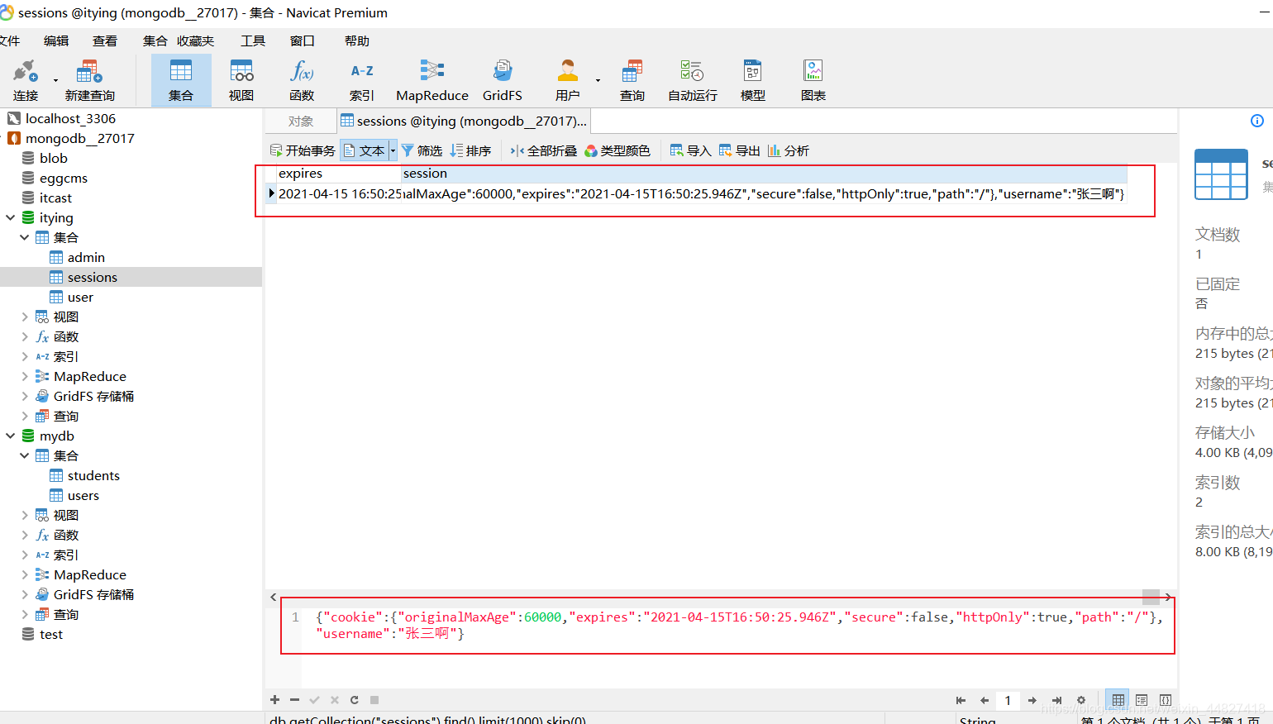1273x724 pixels.
Task: Select the 集合 collection toolbar button
Action: [181, 80]
